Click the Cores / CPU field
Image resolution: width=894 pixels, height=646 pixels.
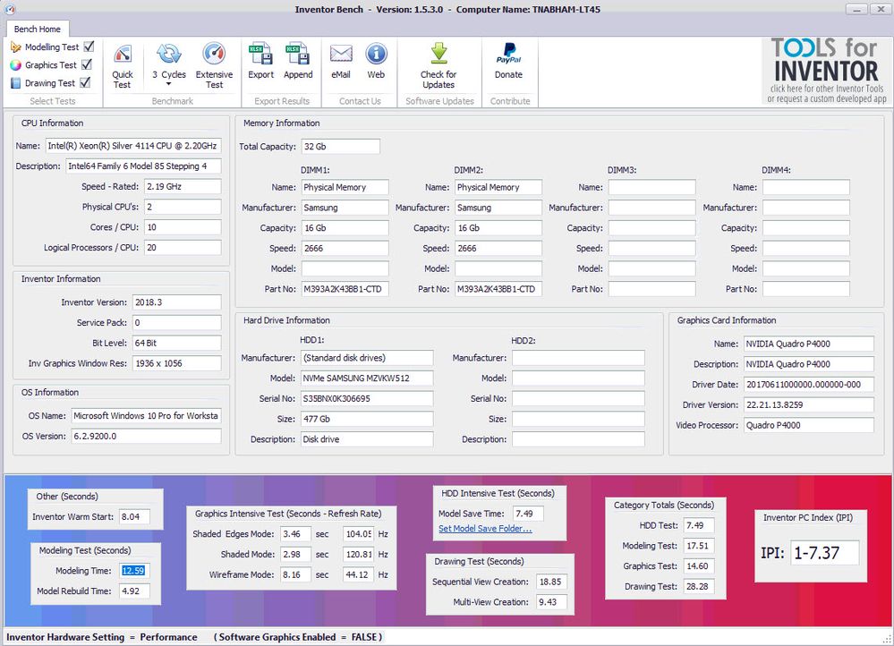183,227
